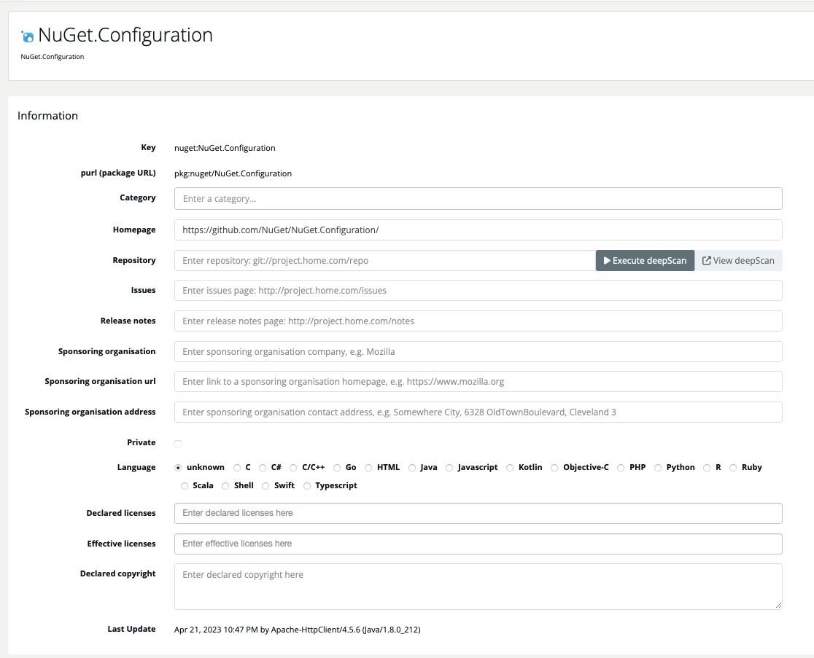Click the Last Update timestamp text
Image resolution: width=814 pixels, height=658 pixels.
(298, 630)
